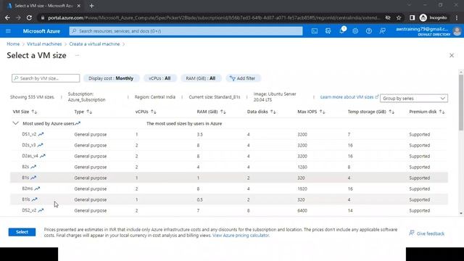
Task: Open the notifications bell
Action: (x=341, y=30)
